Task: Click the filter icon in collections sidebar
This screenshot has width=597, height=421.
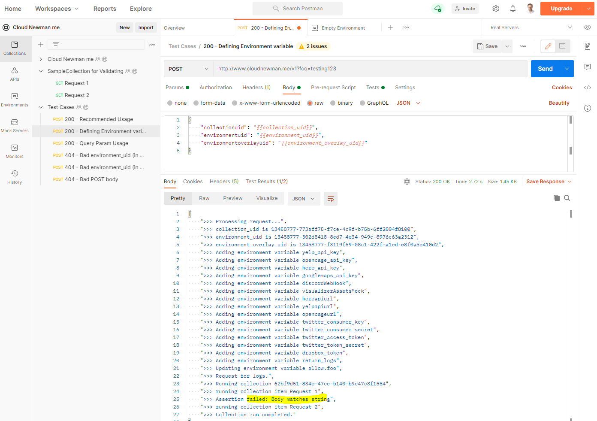Action: point(56,45)
